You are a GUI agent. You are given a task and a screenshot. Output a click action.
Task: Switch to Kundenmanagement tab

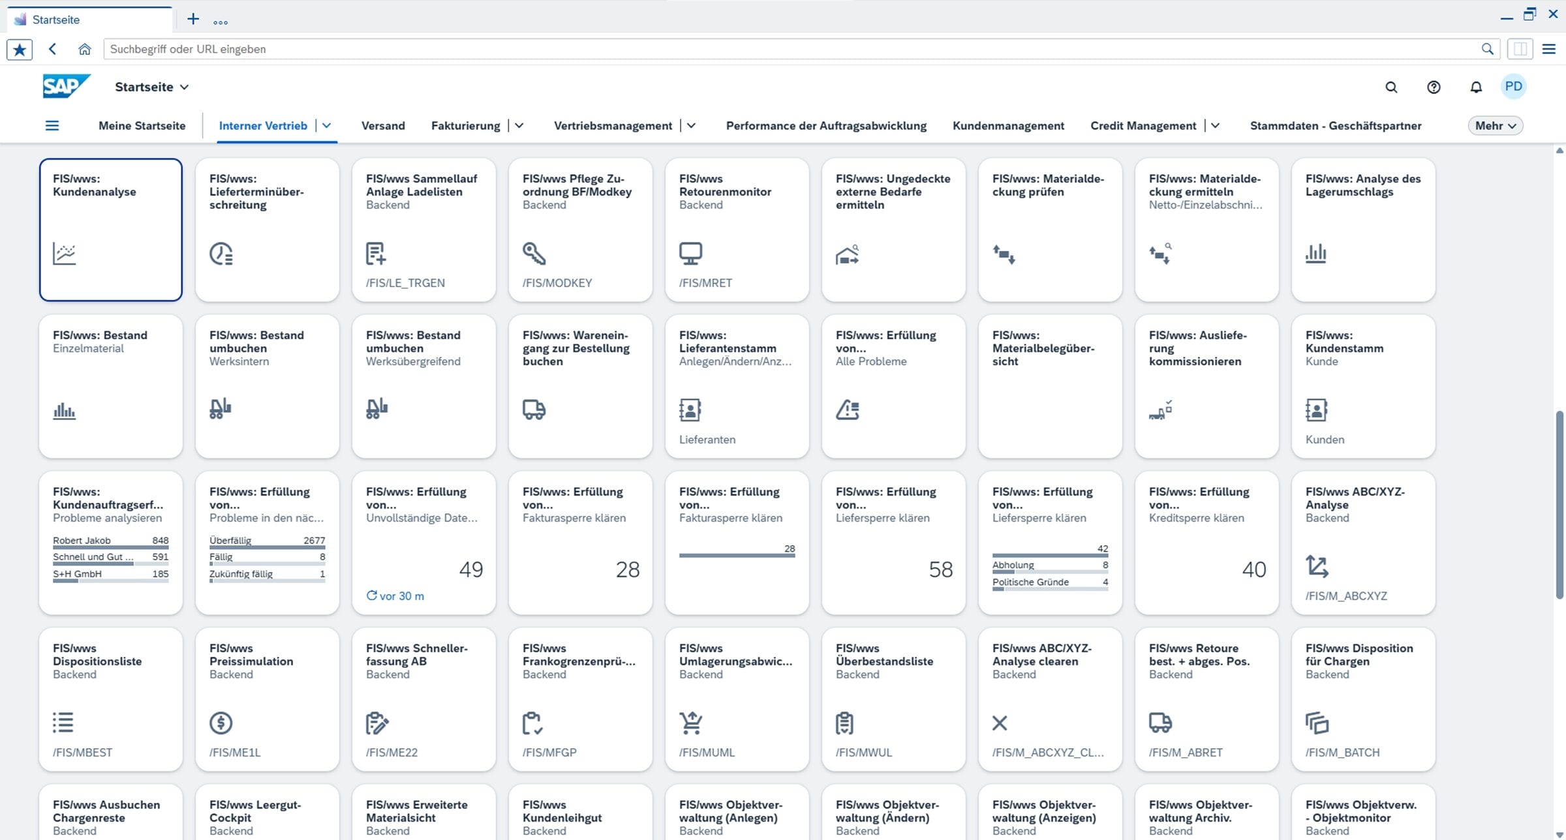click(x=1008, y=125)
